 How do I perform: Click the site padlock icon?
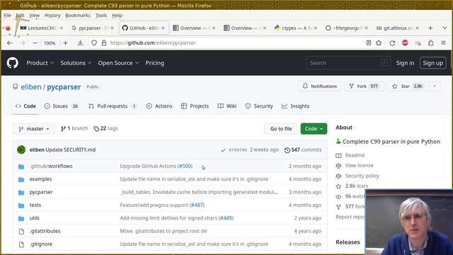pos(104,42)
